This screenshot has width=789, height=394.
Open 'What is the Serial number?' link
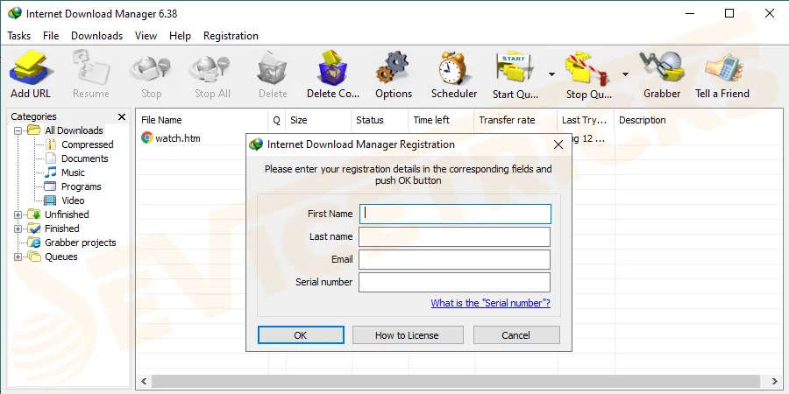click(491, 303)
